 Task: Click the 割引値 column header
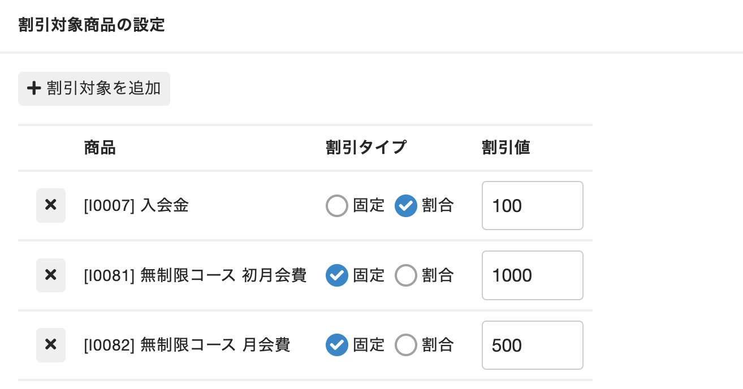pos(506,148)
